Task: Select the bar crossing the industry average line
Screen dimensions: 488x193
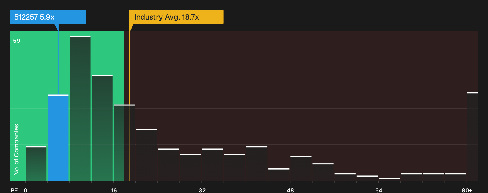Action: pos(124,143)
